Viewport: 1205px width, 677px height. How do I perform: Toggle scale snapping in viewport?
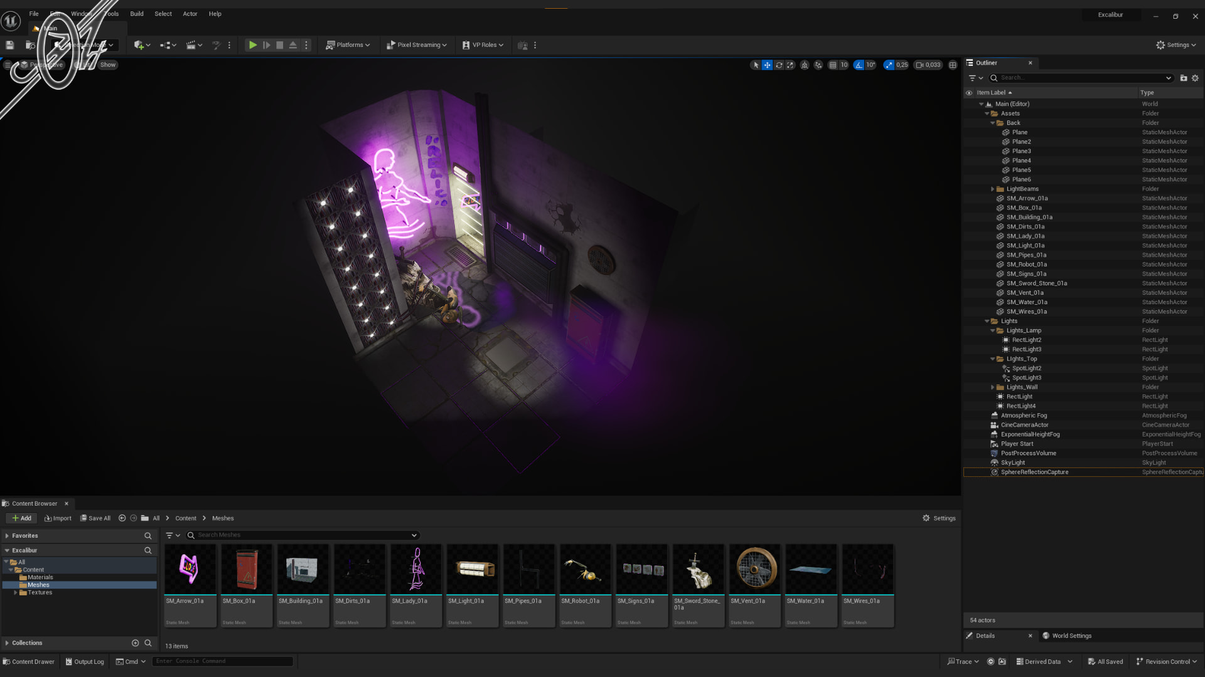pyautogui.click(x=889, y=65)
